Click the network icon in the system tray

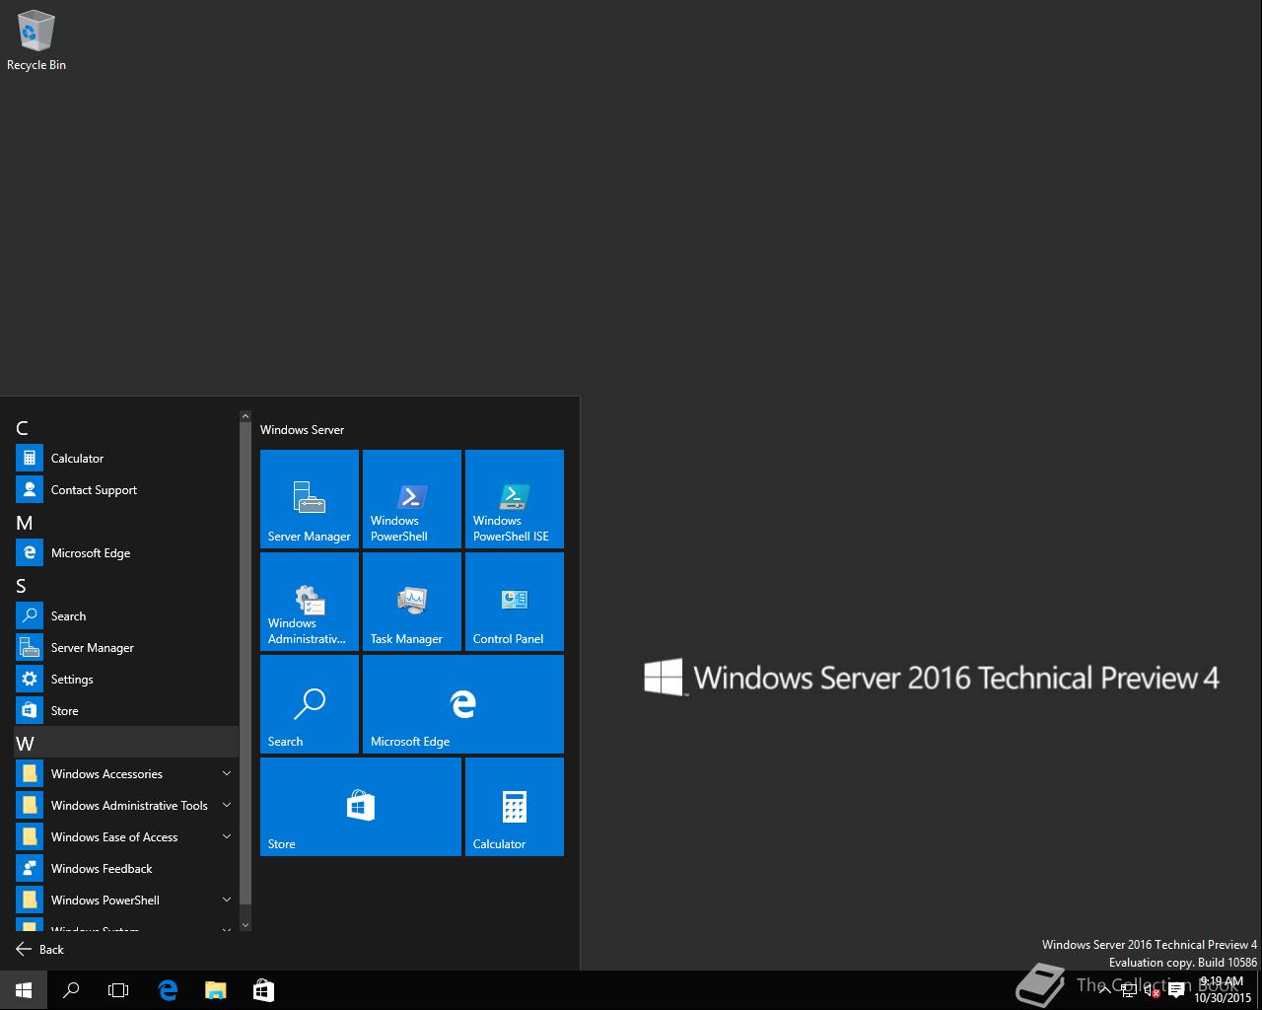tap(1130, 990)
